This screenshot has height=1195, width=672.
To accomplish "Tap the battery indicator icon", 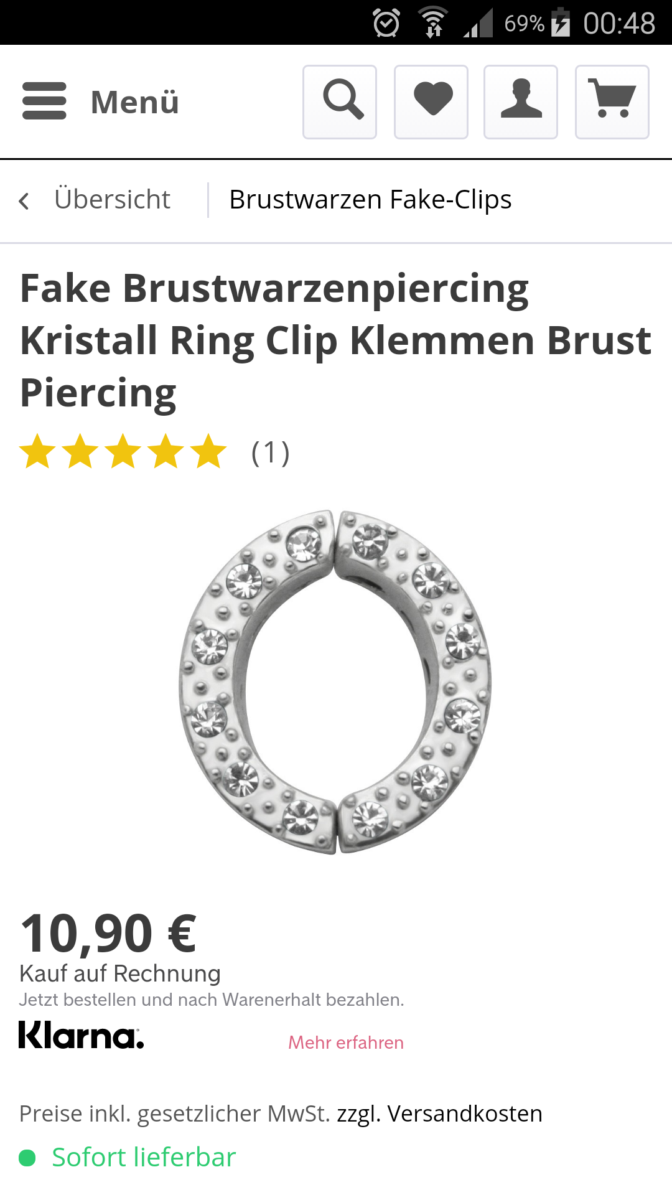I will click(x=561, y=23).
